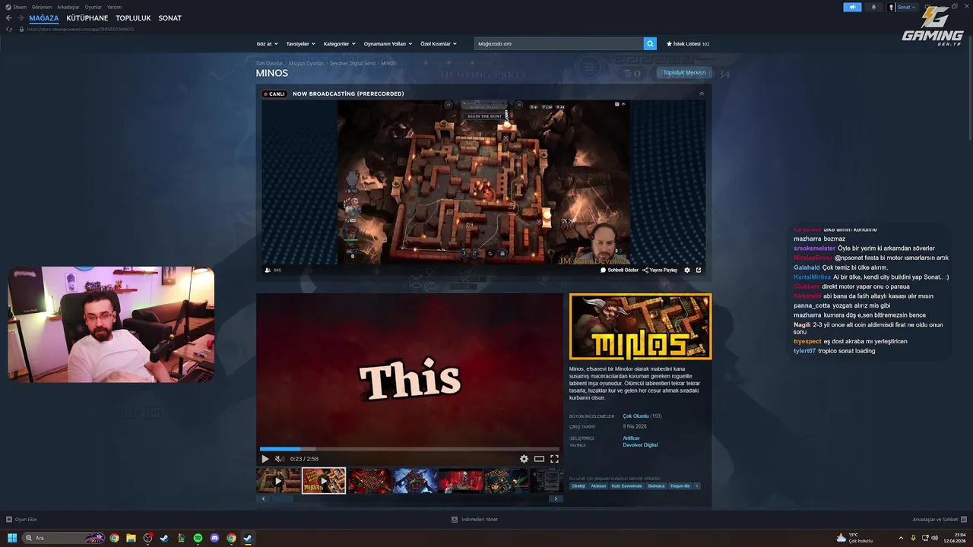Open File Explorer from the taskbar
Screen dimensions: 973x547
[131, 538]
